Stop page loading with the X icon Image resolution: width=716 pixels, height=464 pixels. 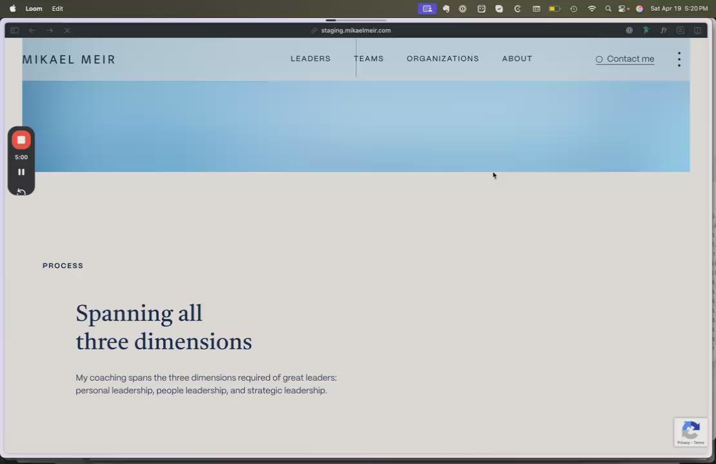(67, 30)
